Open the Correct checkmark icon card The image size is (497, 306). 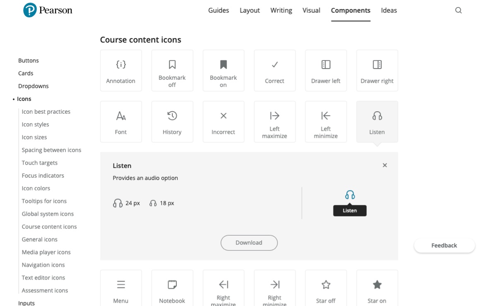[275, 71]
